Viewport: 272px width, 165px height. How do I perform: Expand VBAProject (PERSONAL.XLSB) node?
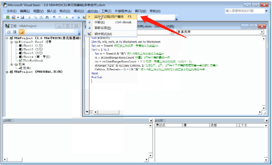pos(7,72)
